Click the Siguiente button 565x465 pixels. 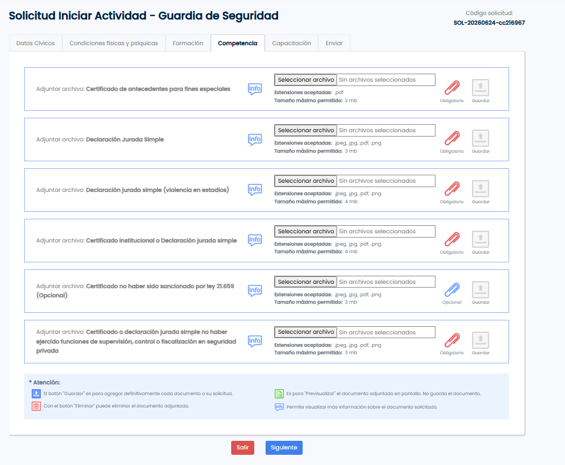[284, 448]
